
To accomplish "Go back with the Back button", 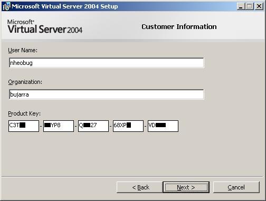I will [x=139, y=187].
